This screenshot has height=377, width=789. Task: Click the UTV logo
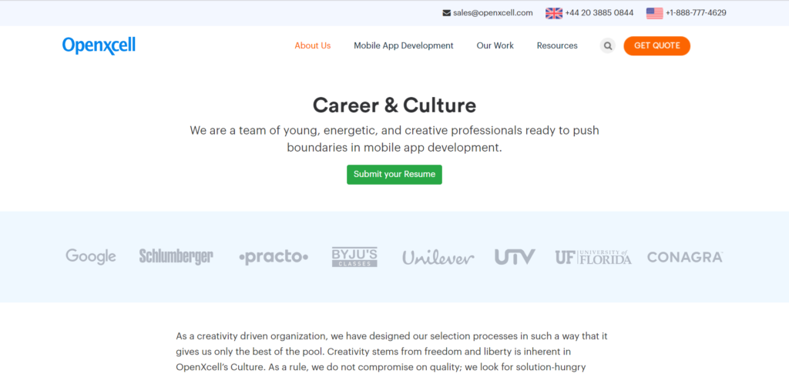click(x=515, y=257)
